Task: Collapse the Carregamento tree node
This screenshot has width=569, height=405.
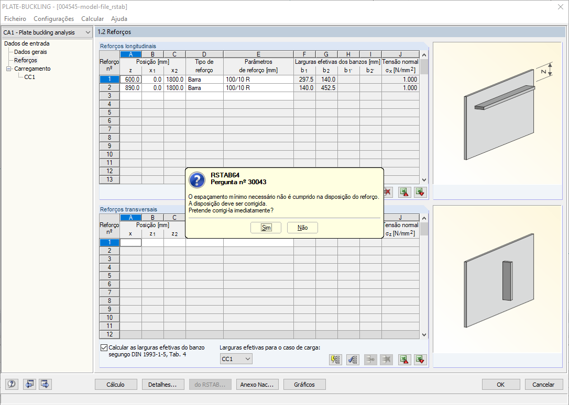Action: tap(9, 69)
